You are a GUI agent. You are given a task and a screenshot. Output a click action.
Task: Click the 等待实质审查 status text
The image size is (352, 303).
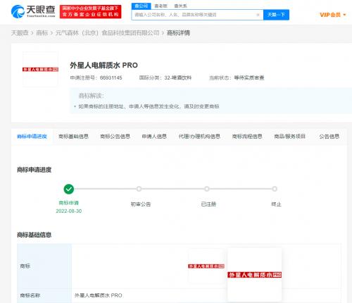[x=249, y=78]
